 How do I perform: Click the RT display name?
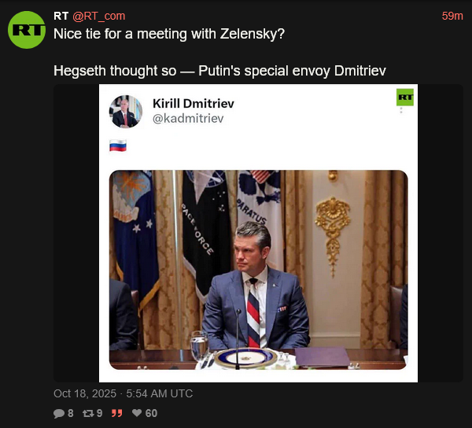click(x=61, y=16)
